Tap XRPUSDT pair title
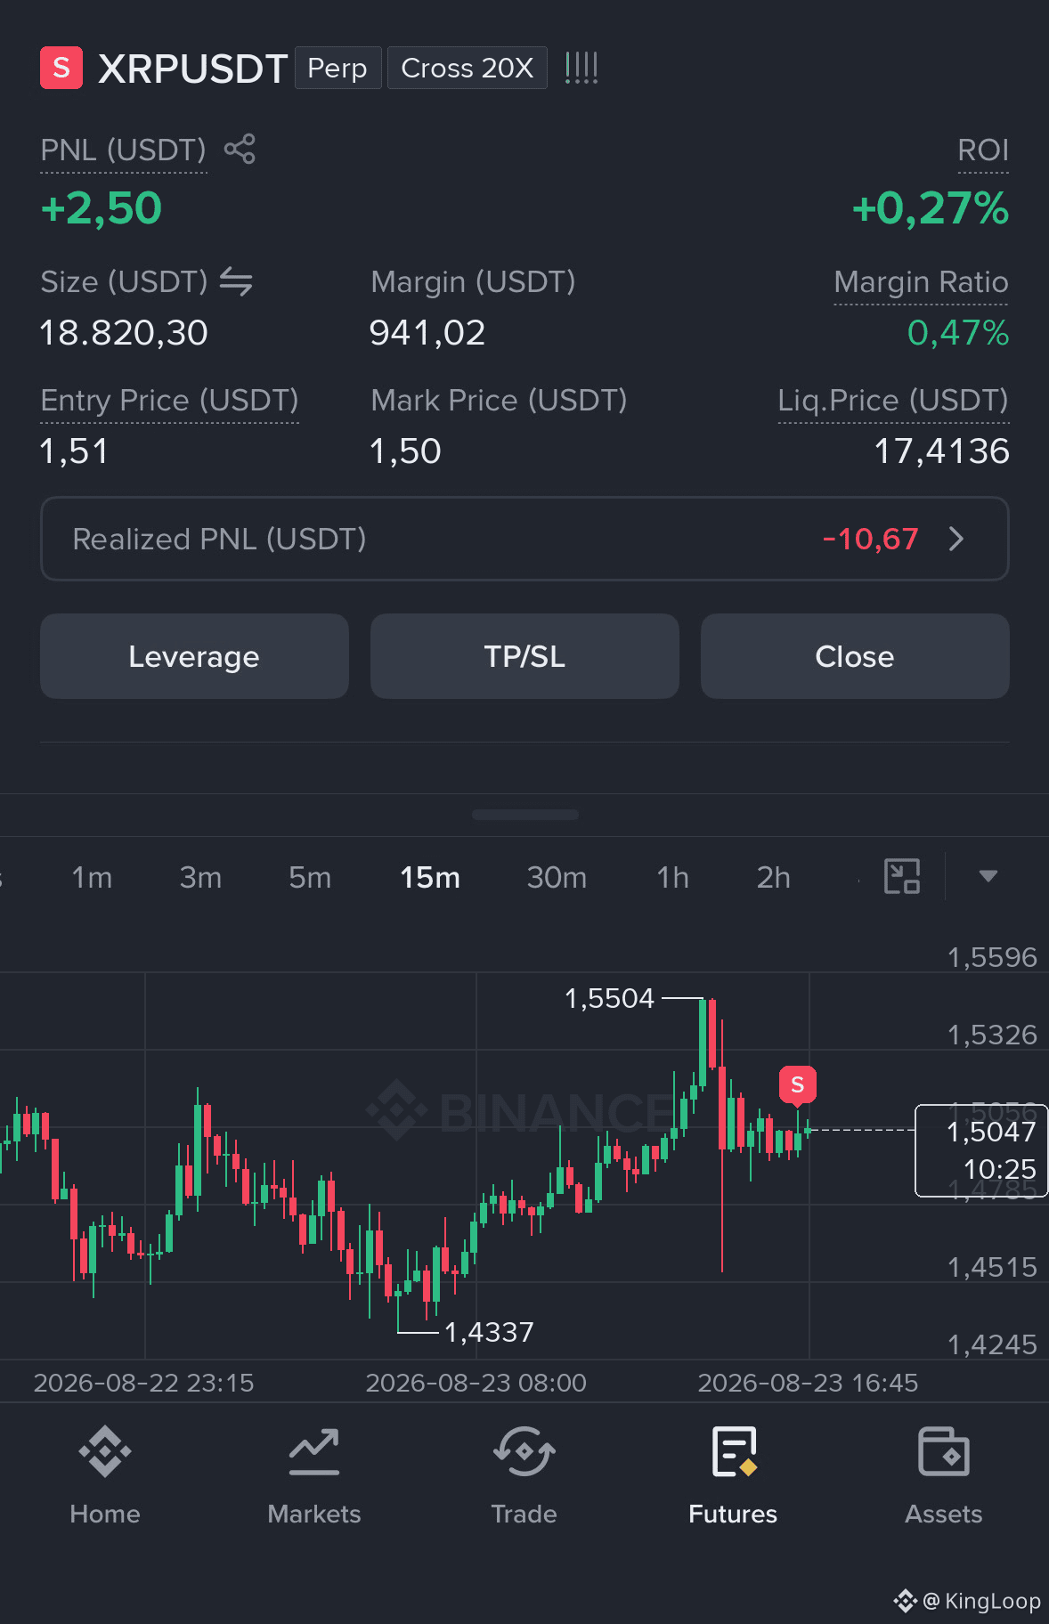Image resolution: width=1049 pixels, height=1624 pixels. (192, 69)
